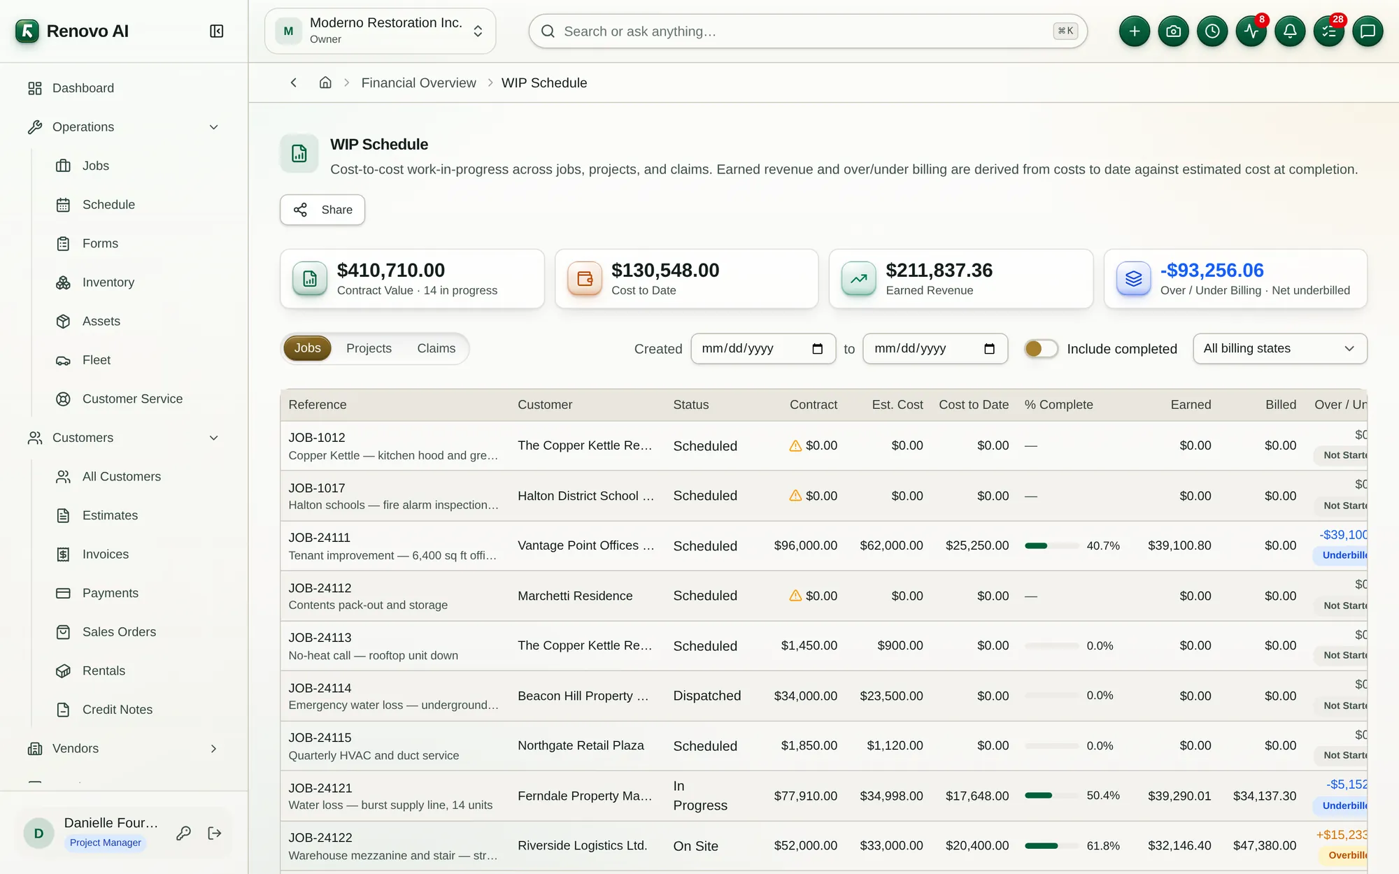The height and width of the screenshot is (874, 1399).
Task: Toggle the Include completed switch
Action: (1041, 348)
